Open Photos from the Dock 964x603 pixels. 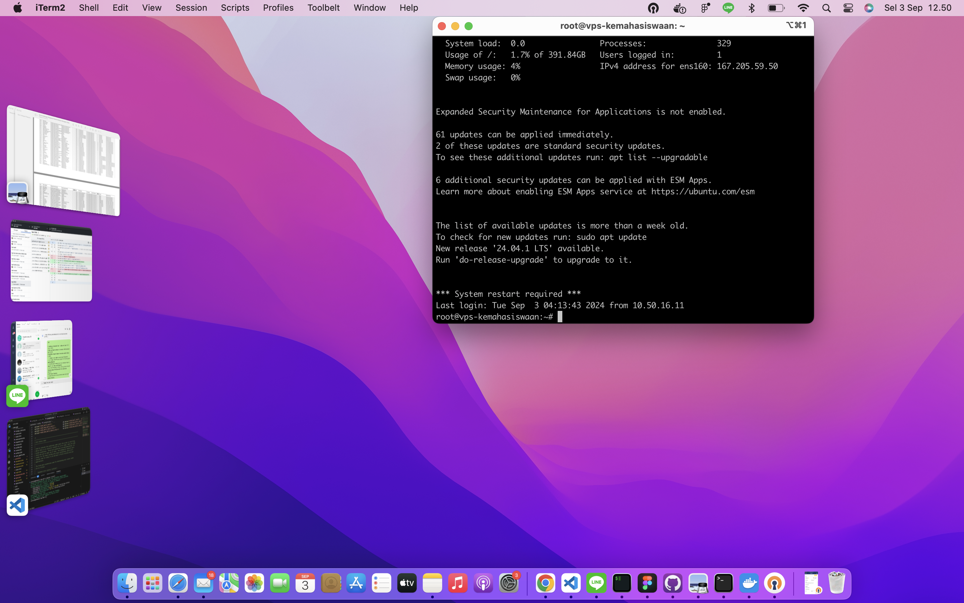tap(254, 583)
